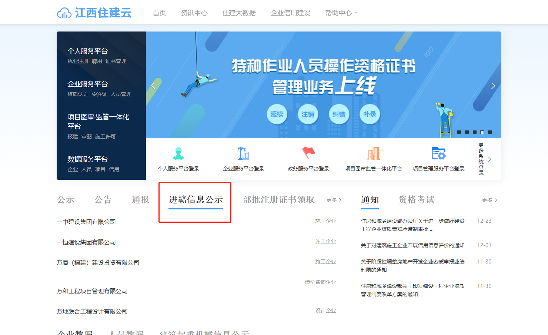Select the last carousel indicator dot
Screen dimensions: 548x335
490,132
